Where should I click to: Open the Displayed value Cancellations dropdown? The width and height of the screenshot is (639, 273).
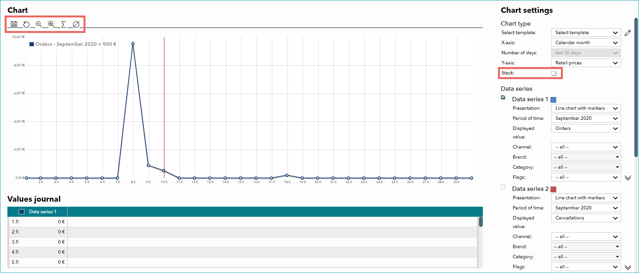point(586,218)
